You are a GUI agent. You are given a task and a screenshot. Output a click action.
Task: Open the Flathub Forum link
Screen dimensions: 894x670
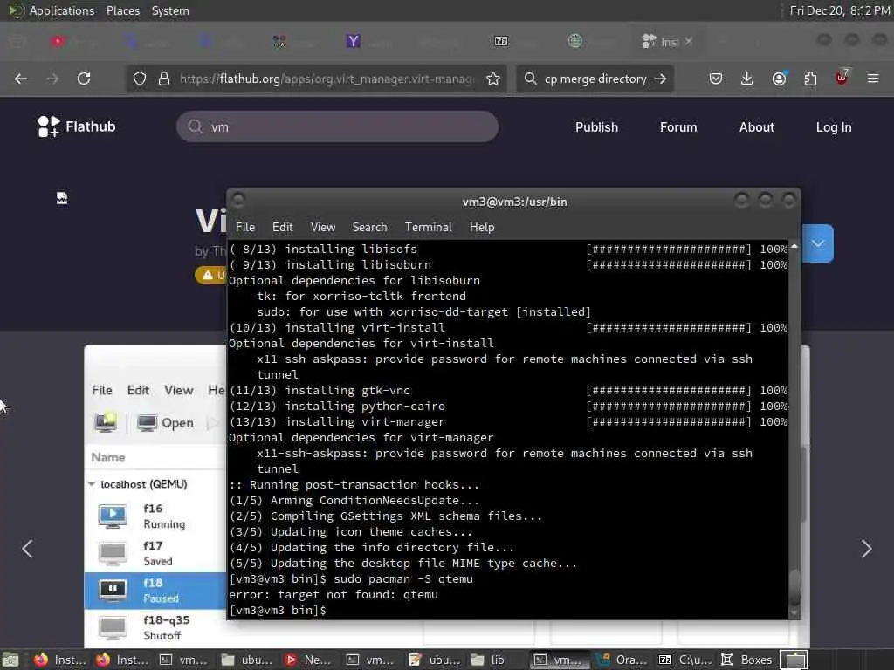pyautogui.click(x=678, y=127)
